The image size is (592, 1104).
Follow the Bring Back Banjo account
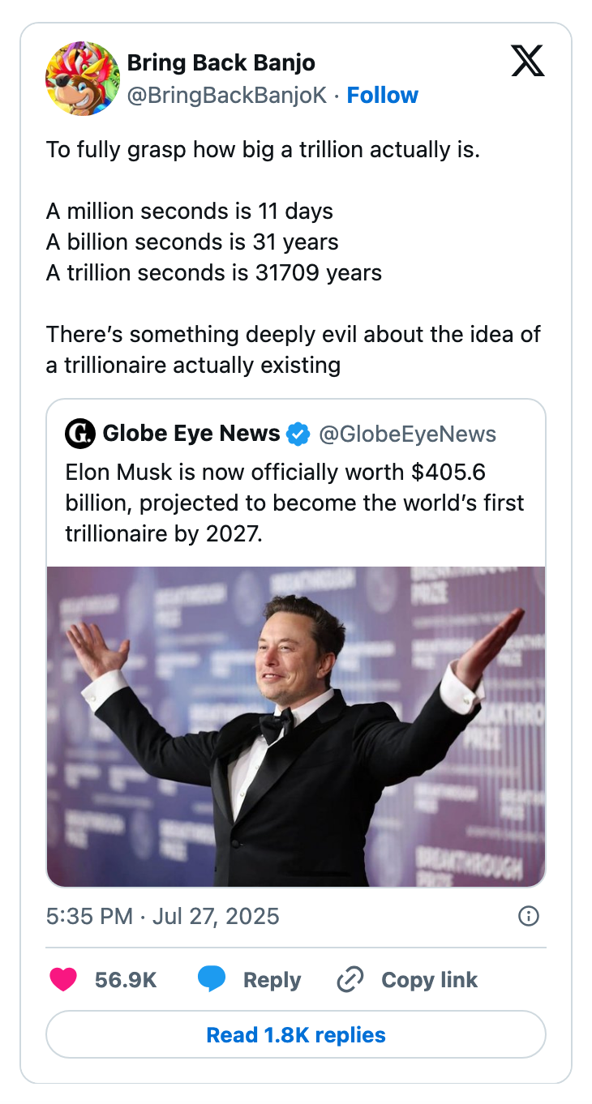point(382,96)
